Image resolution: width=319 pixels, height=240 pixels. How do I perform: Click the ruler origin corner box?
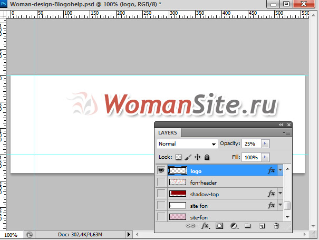click(x=3, y=14)
